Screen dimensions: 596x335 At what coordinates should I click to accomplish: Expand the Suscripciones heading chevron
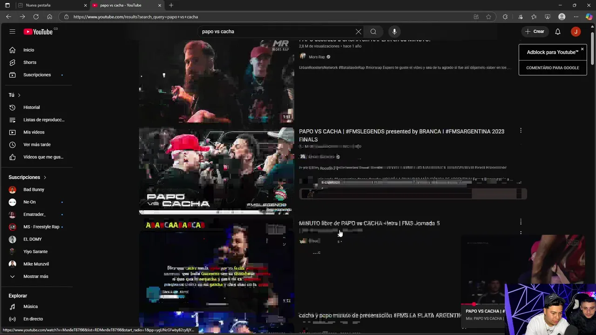pyautogui.click(x=45, y=177)
